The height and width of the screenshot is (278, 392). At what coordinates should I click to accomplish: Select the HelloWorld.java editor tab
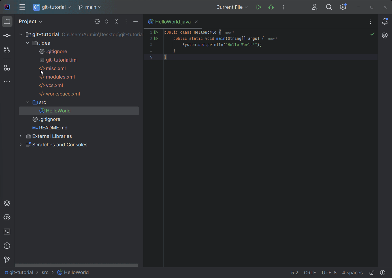point(172,22)
